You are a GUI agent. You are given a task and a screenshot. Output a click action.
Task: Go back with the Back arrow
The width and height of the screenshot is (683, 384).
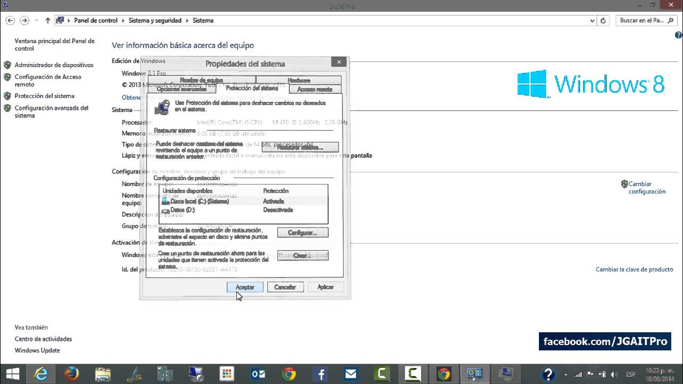(x=10, y=20)
